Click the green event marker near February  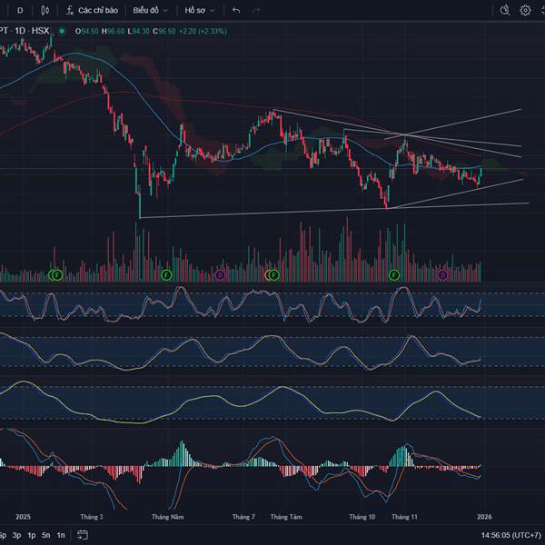click(x=58, y=275)
